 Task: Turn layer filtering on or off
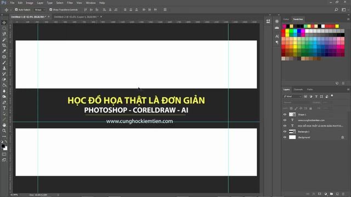pos(332,96)
